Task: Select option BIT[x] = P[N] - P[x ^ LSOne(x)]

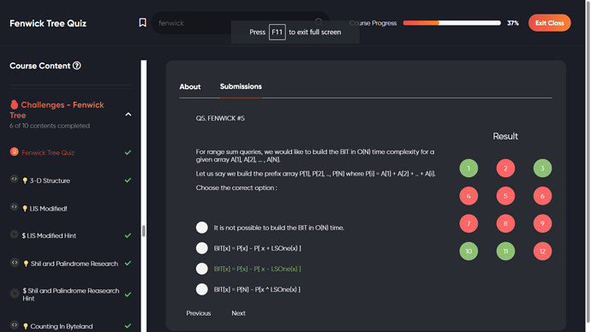Action: tap(201, 289)
